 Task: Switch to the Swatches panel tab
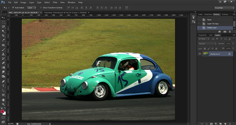(208, 14)
